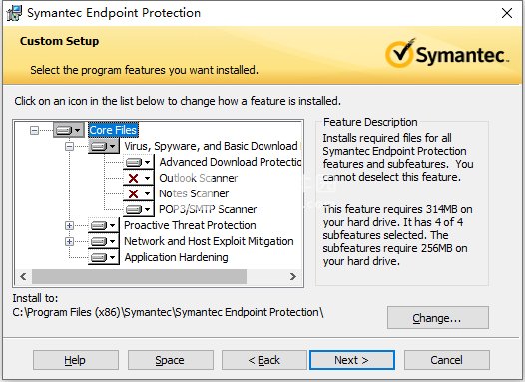Viewport: 525px width, 382px height.
Task: Select the Application Hardening tree item
Action: pyautogui.click(x=176, y=257)
